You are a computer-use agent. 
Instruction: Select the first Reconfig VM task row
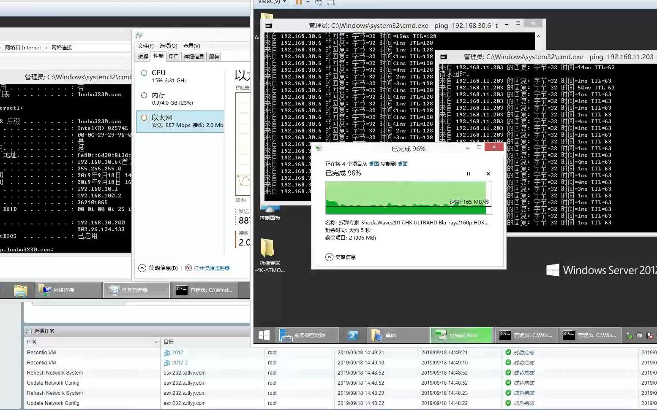pos(340,353)
